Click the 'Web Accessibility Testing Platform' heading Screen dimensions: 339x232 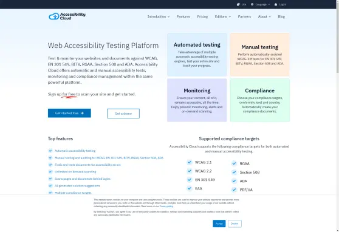(103, 46)
